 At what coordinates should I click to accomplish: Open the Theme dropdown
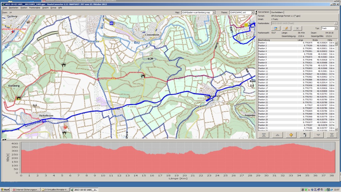pyautogui.click(x=253, y=12)
